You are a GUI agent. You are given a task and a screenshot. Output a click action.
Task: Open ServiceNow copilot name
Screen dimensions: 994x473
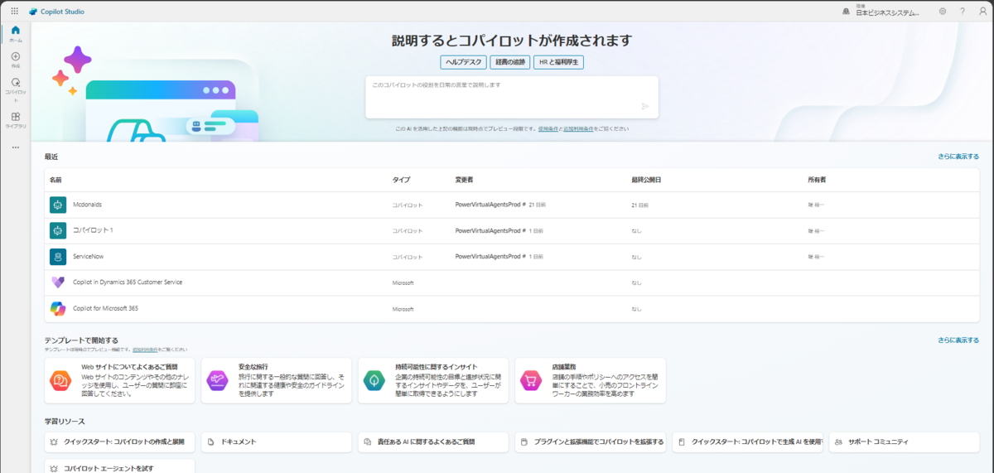89,256
